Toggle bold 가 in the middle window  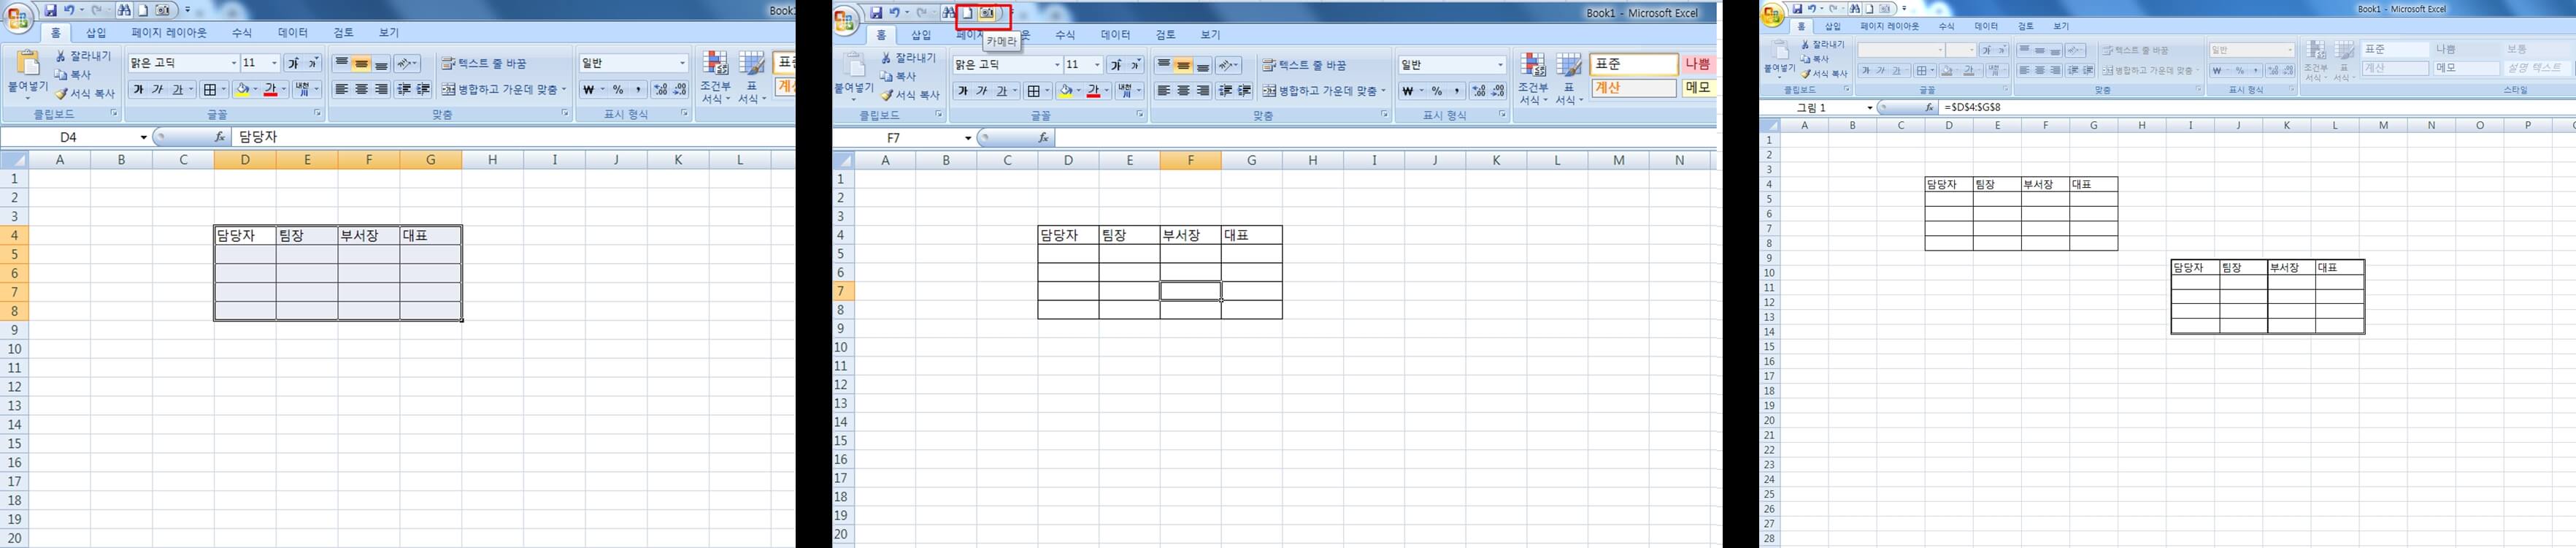pyautogui.click(x=963, y=91)
